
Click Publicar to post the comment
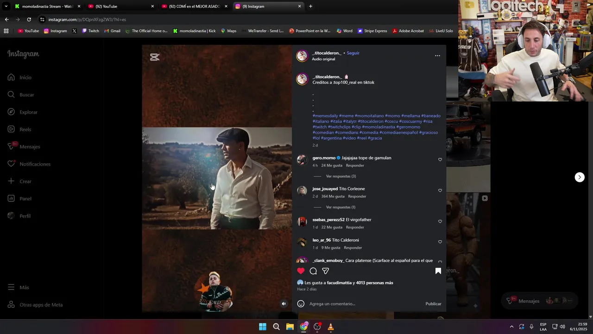tap(433, 304)
